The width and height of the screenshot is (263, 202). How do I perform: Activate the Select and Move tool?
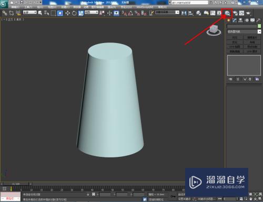pyautogui.click(x=68, y=13)
